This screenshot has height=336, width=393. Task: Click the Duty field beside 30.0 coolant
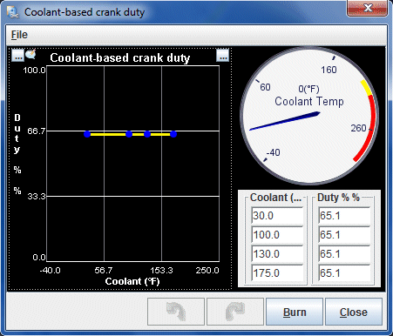click(344, 215)
